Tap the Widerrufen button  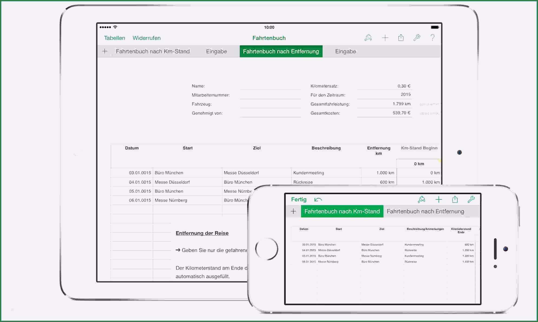coord(146,38)
